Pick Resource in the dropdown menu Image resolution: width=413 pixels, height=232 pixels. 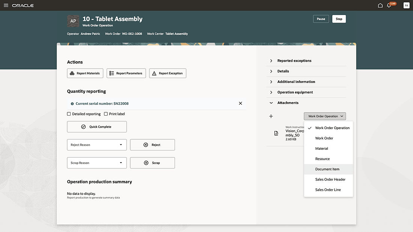click(x=329, y=159)
